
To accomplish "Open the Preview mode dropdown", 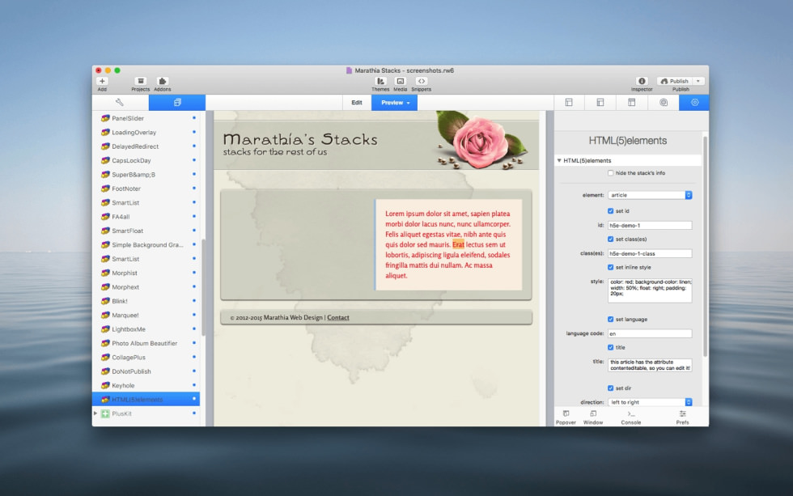I will click(x=395, y=103).
